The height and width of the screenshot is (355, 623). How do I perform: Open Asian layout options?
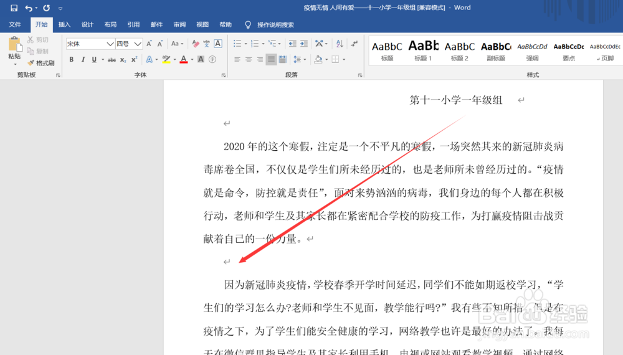click(321, 44)
